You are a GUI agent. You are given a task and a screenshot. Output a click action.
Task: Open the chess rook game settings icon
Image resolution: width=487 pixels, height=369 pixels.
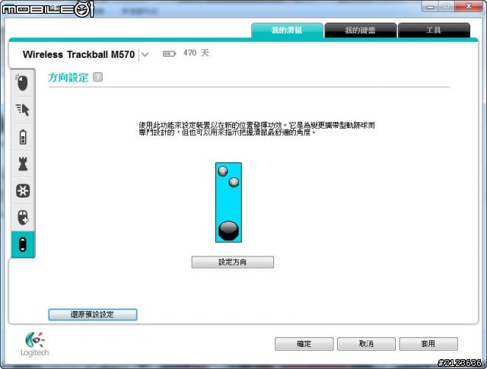tap(23, 164)
